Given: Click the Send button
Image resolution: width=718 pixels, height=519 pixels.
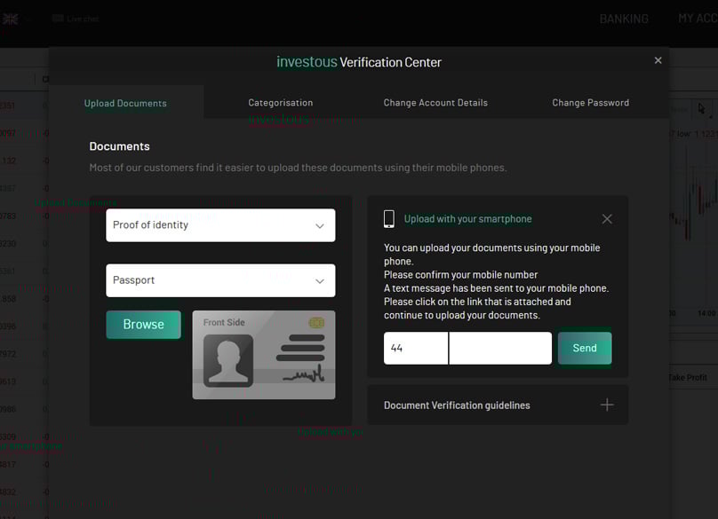Looking at the screenshot, I should click(584, 348).
